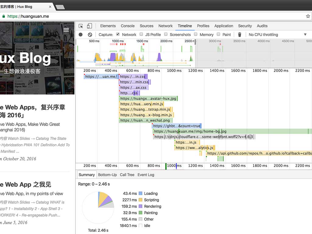Image resolution: width=312 pixels, height=234 pixels.
Task: Select the home-bg.jpg network request bar
Action: coord(232,131)
